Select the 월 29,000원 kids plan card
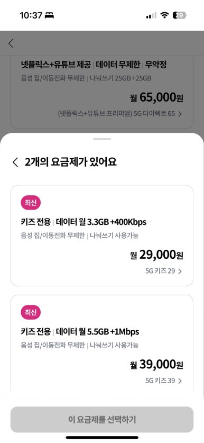This screenshot has height=443, width=204. (102, 236)
